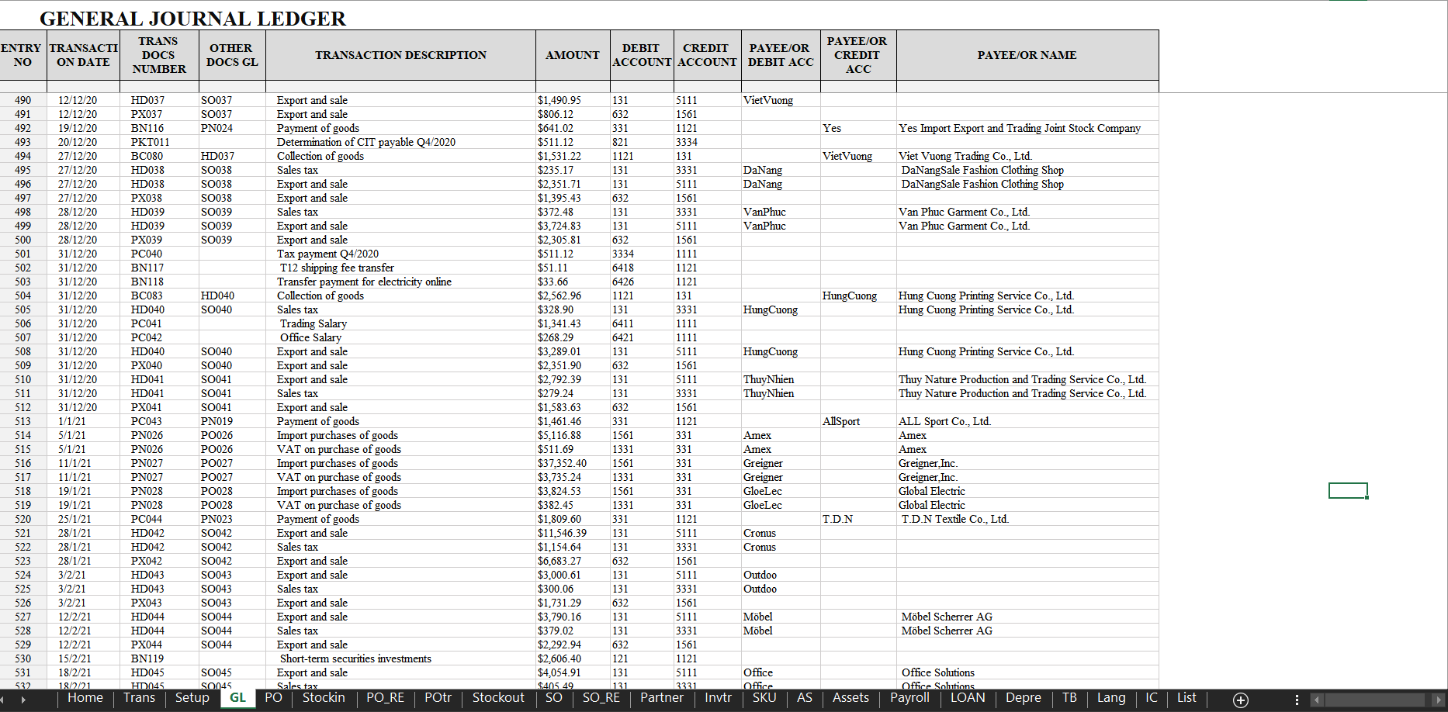Select the TRANS DOCS NUMBER header cell
The height and width of the screenshot is (712, 1448).
pyautogui.click(x=159, y=55)
